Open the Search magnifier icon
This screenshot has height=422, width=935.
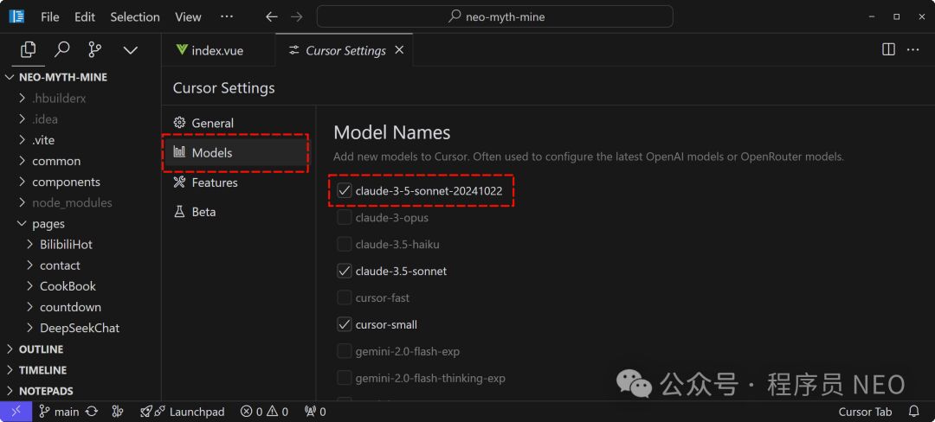pyautogui.click(x=61, y=50)
